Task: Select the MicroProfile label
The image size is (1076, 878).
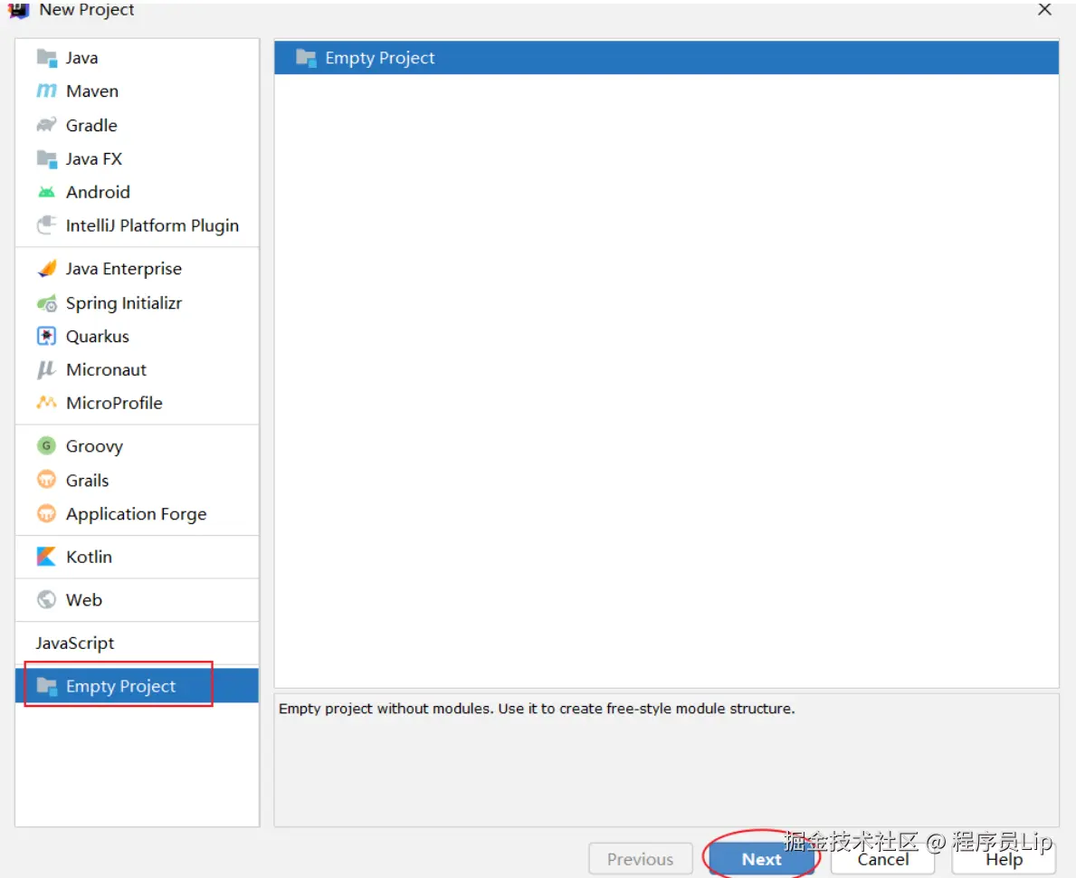Action: point(114,403)
